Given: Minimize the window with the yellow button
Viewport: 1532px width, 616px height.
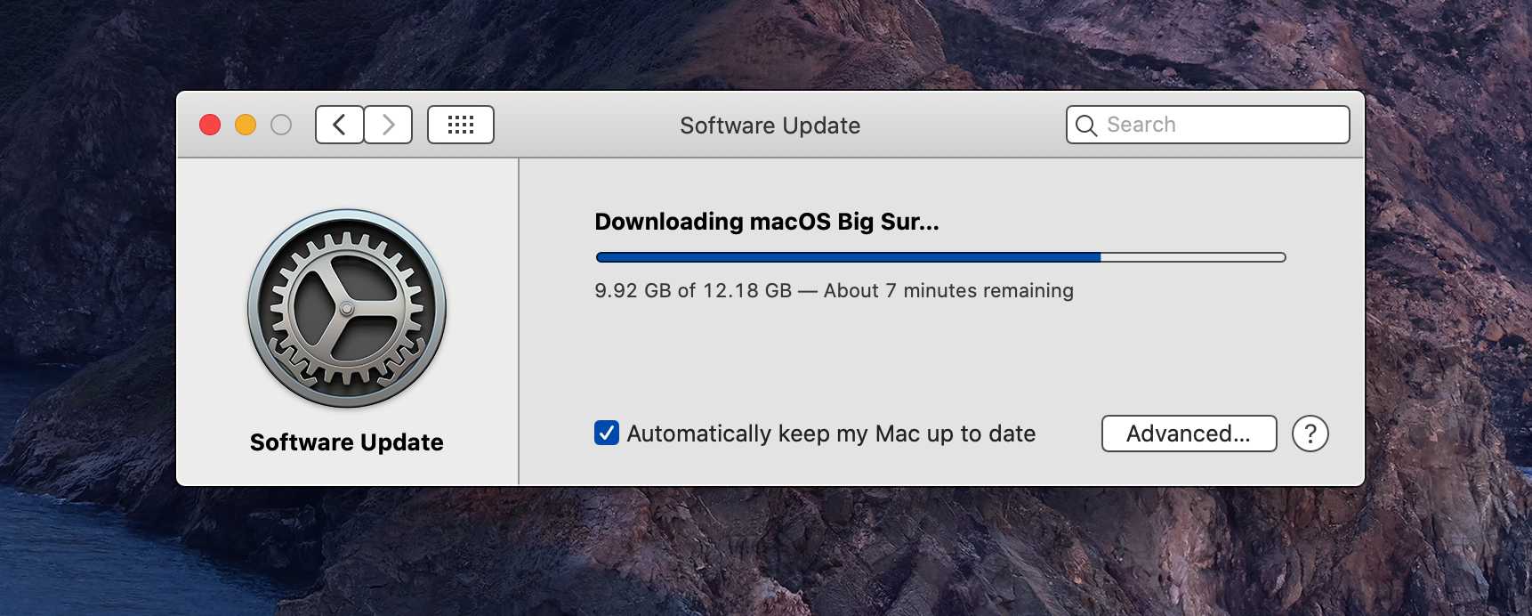Looking at the screenshot, I should [x=246, y=125].
